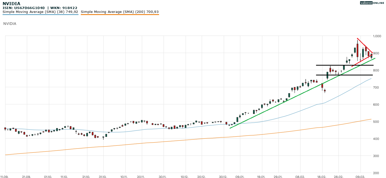Select the 18.02. date on the time axis
This screenshot has width=386, height=178.
[322, 177]
